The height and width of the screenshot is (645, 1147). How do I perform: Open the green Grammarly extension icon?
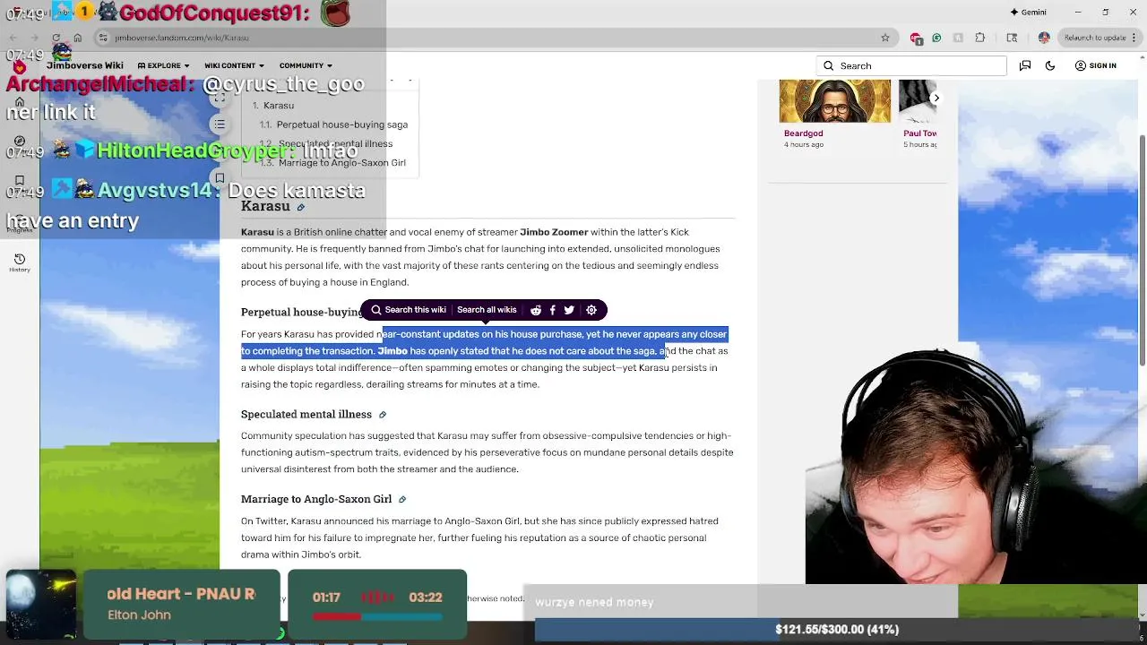pyautogui.click(x=936, y=38)
